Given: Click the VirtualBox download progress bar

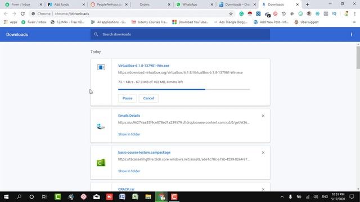Looking at the screenshot, I should (184, 89).
